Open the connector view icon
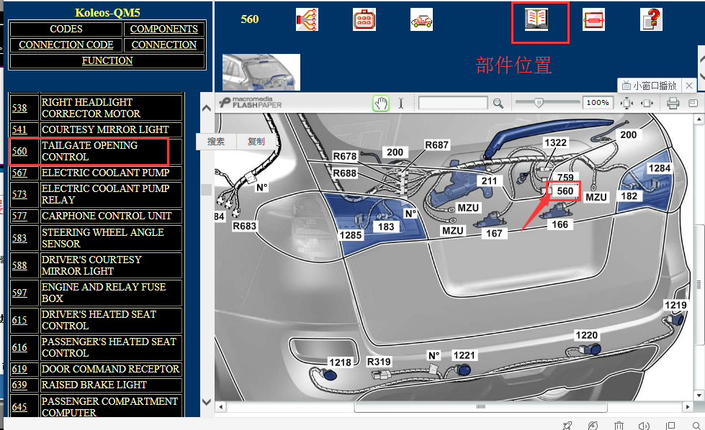The height and width of the screenshot is (430, 705). tap(364, 19)
